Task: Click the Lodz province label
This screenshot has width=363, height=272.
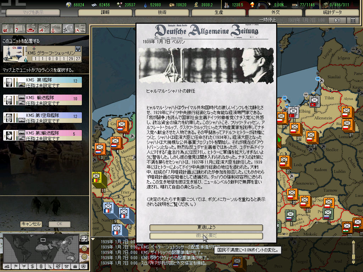Action: click(x=298, y=165)
